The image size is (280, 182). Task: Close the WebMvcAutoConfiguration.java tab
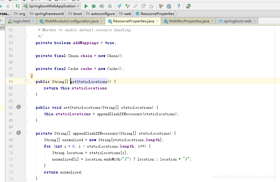click(x=101, y=21)
